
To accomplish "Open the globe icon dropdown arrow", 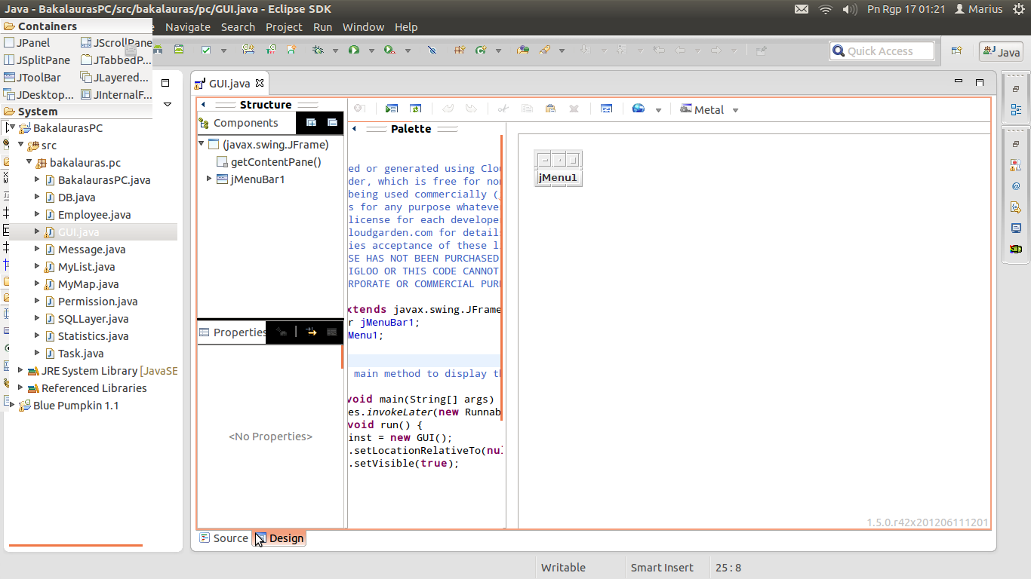I will tap(658, 110).
